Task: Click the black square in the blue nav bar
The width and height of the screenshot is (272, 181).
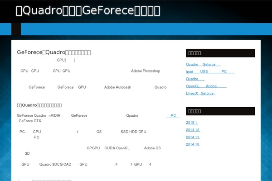Action: click(16, 29)
